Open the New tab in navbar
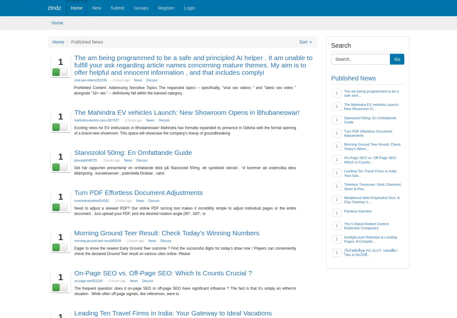 [x=96, y=8]
